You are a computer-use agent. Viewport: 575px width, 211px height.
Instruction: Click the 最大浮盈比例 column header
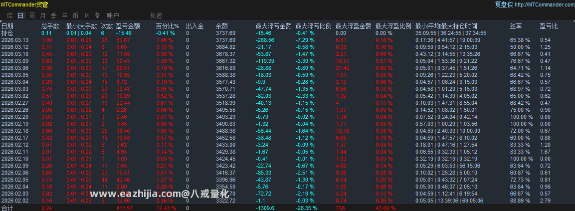coord(393,26)
